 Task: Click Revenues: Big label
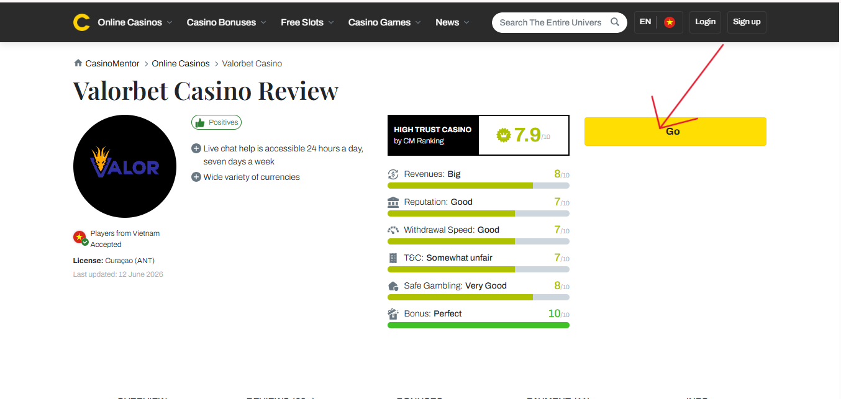(x=432, y=174)
